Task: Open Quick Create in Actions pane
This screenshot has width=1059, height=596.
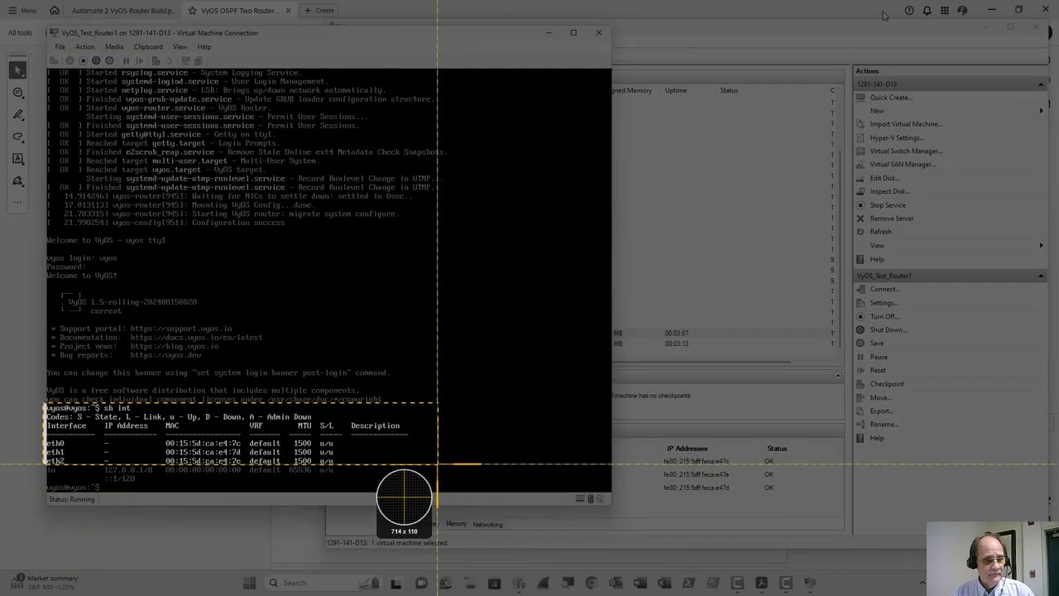Action: click(891, 97)
